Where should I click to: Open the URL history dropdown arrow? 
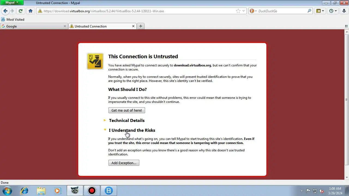click(244, 11)
